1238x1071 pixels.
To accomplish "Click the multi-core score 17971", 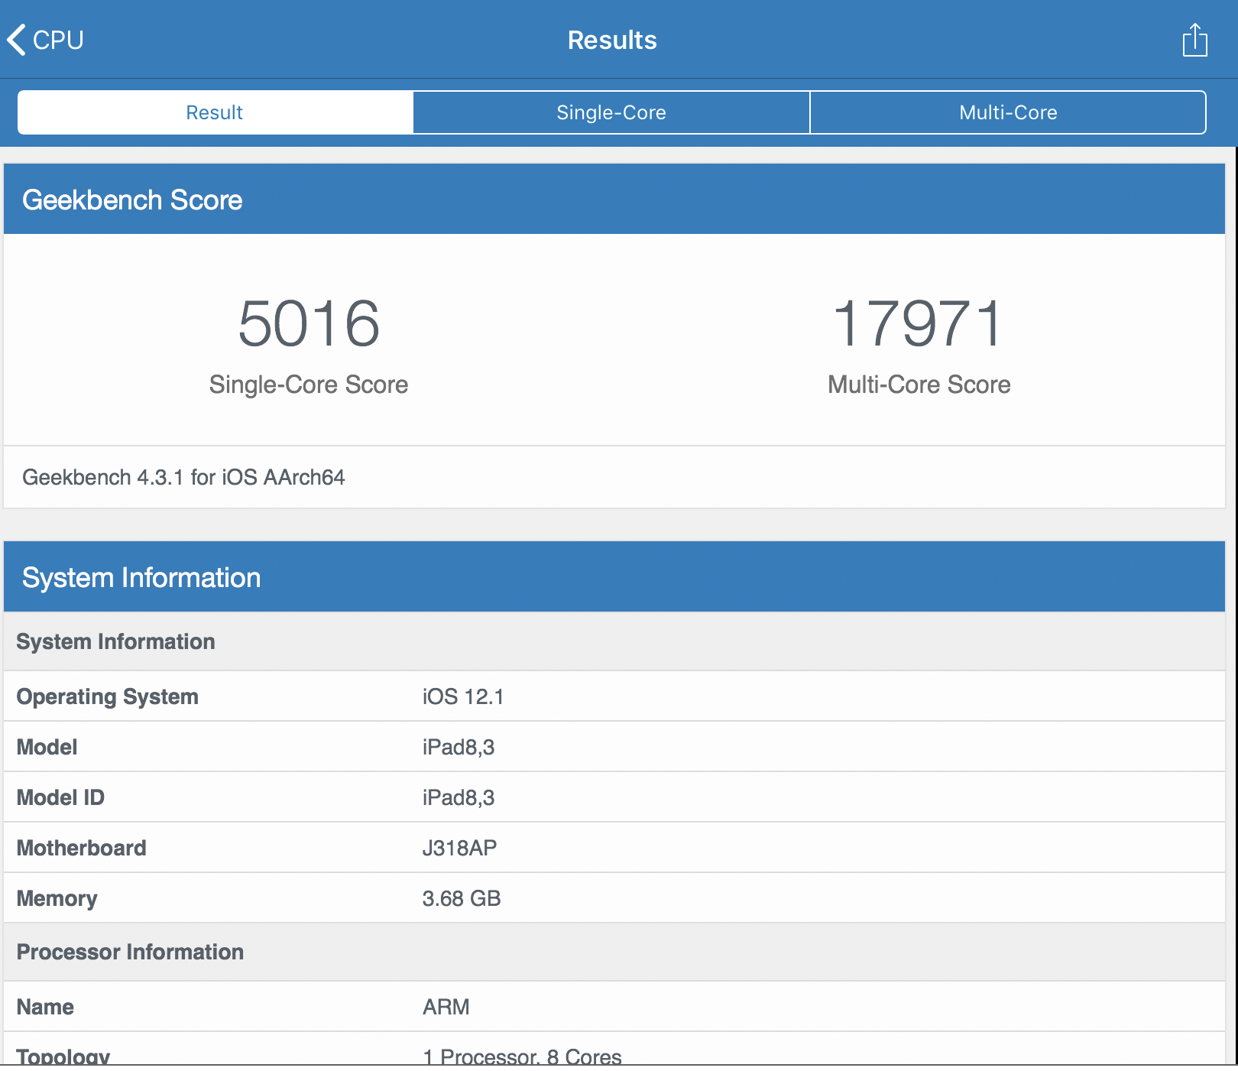I will coord(918,323).
